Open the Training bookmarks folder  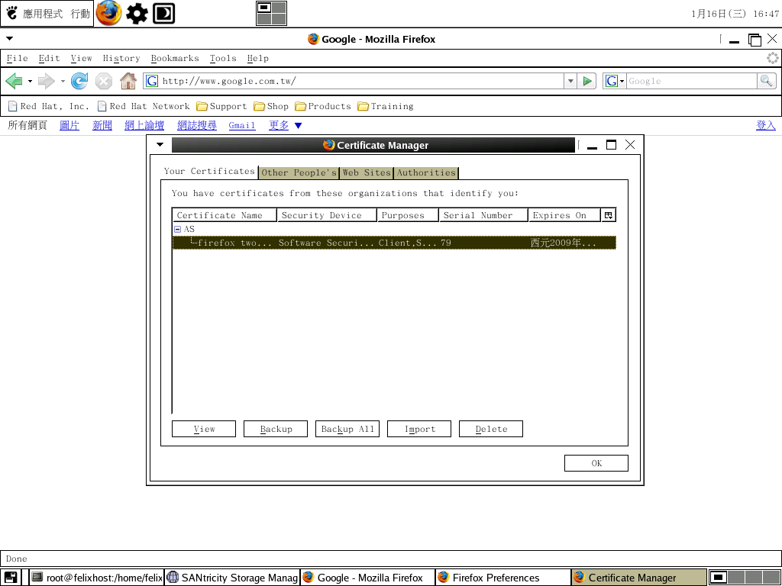[386, 106]
